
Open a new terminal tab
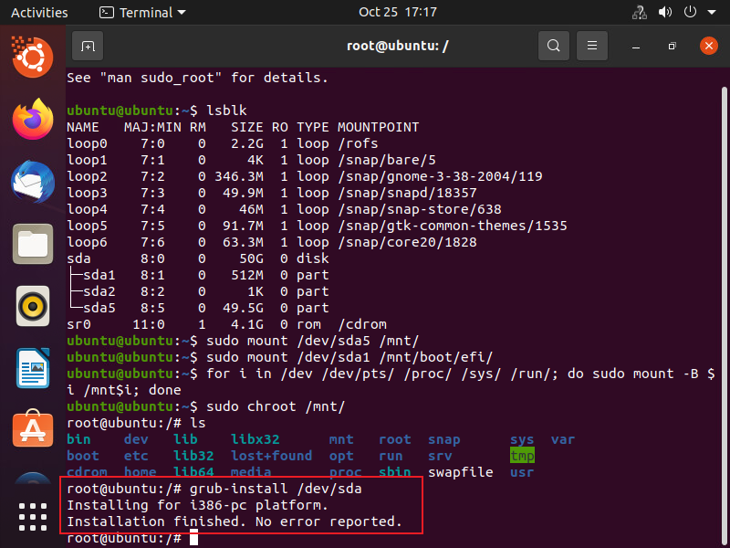(x=88, y=46)
